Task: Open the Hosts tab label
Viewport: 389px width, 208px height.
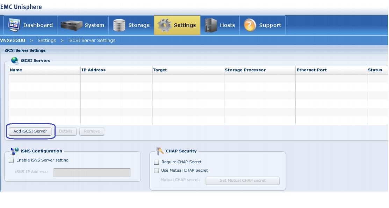Action: click(227, 25)
